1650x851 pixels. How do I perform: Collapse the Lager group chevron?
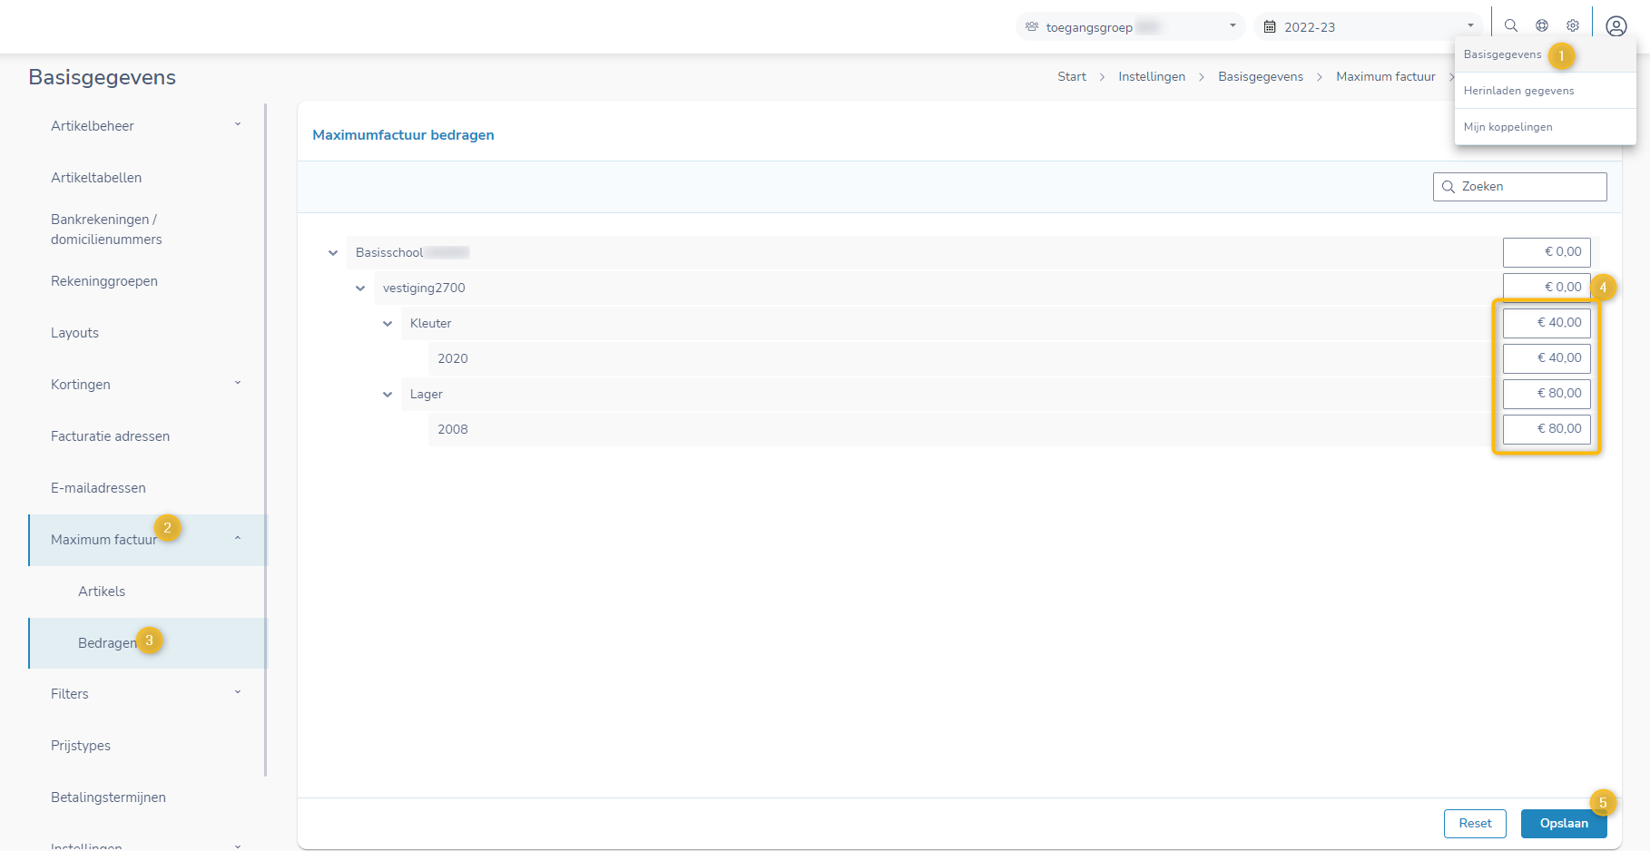click(x=388, y=395)
